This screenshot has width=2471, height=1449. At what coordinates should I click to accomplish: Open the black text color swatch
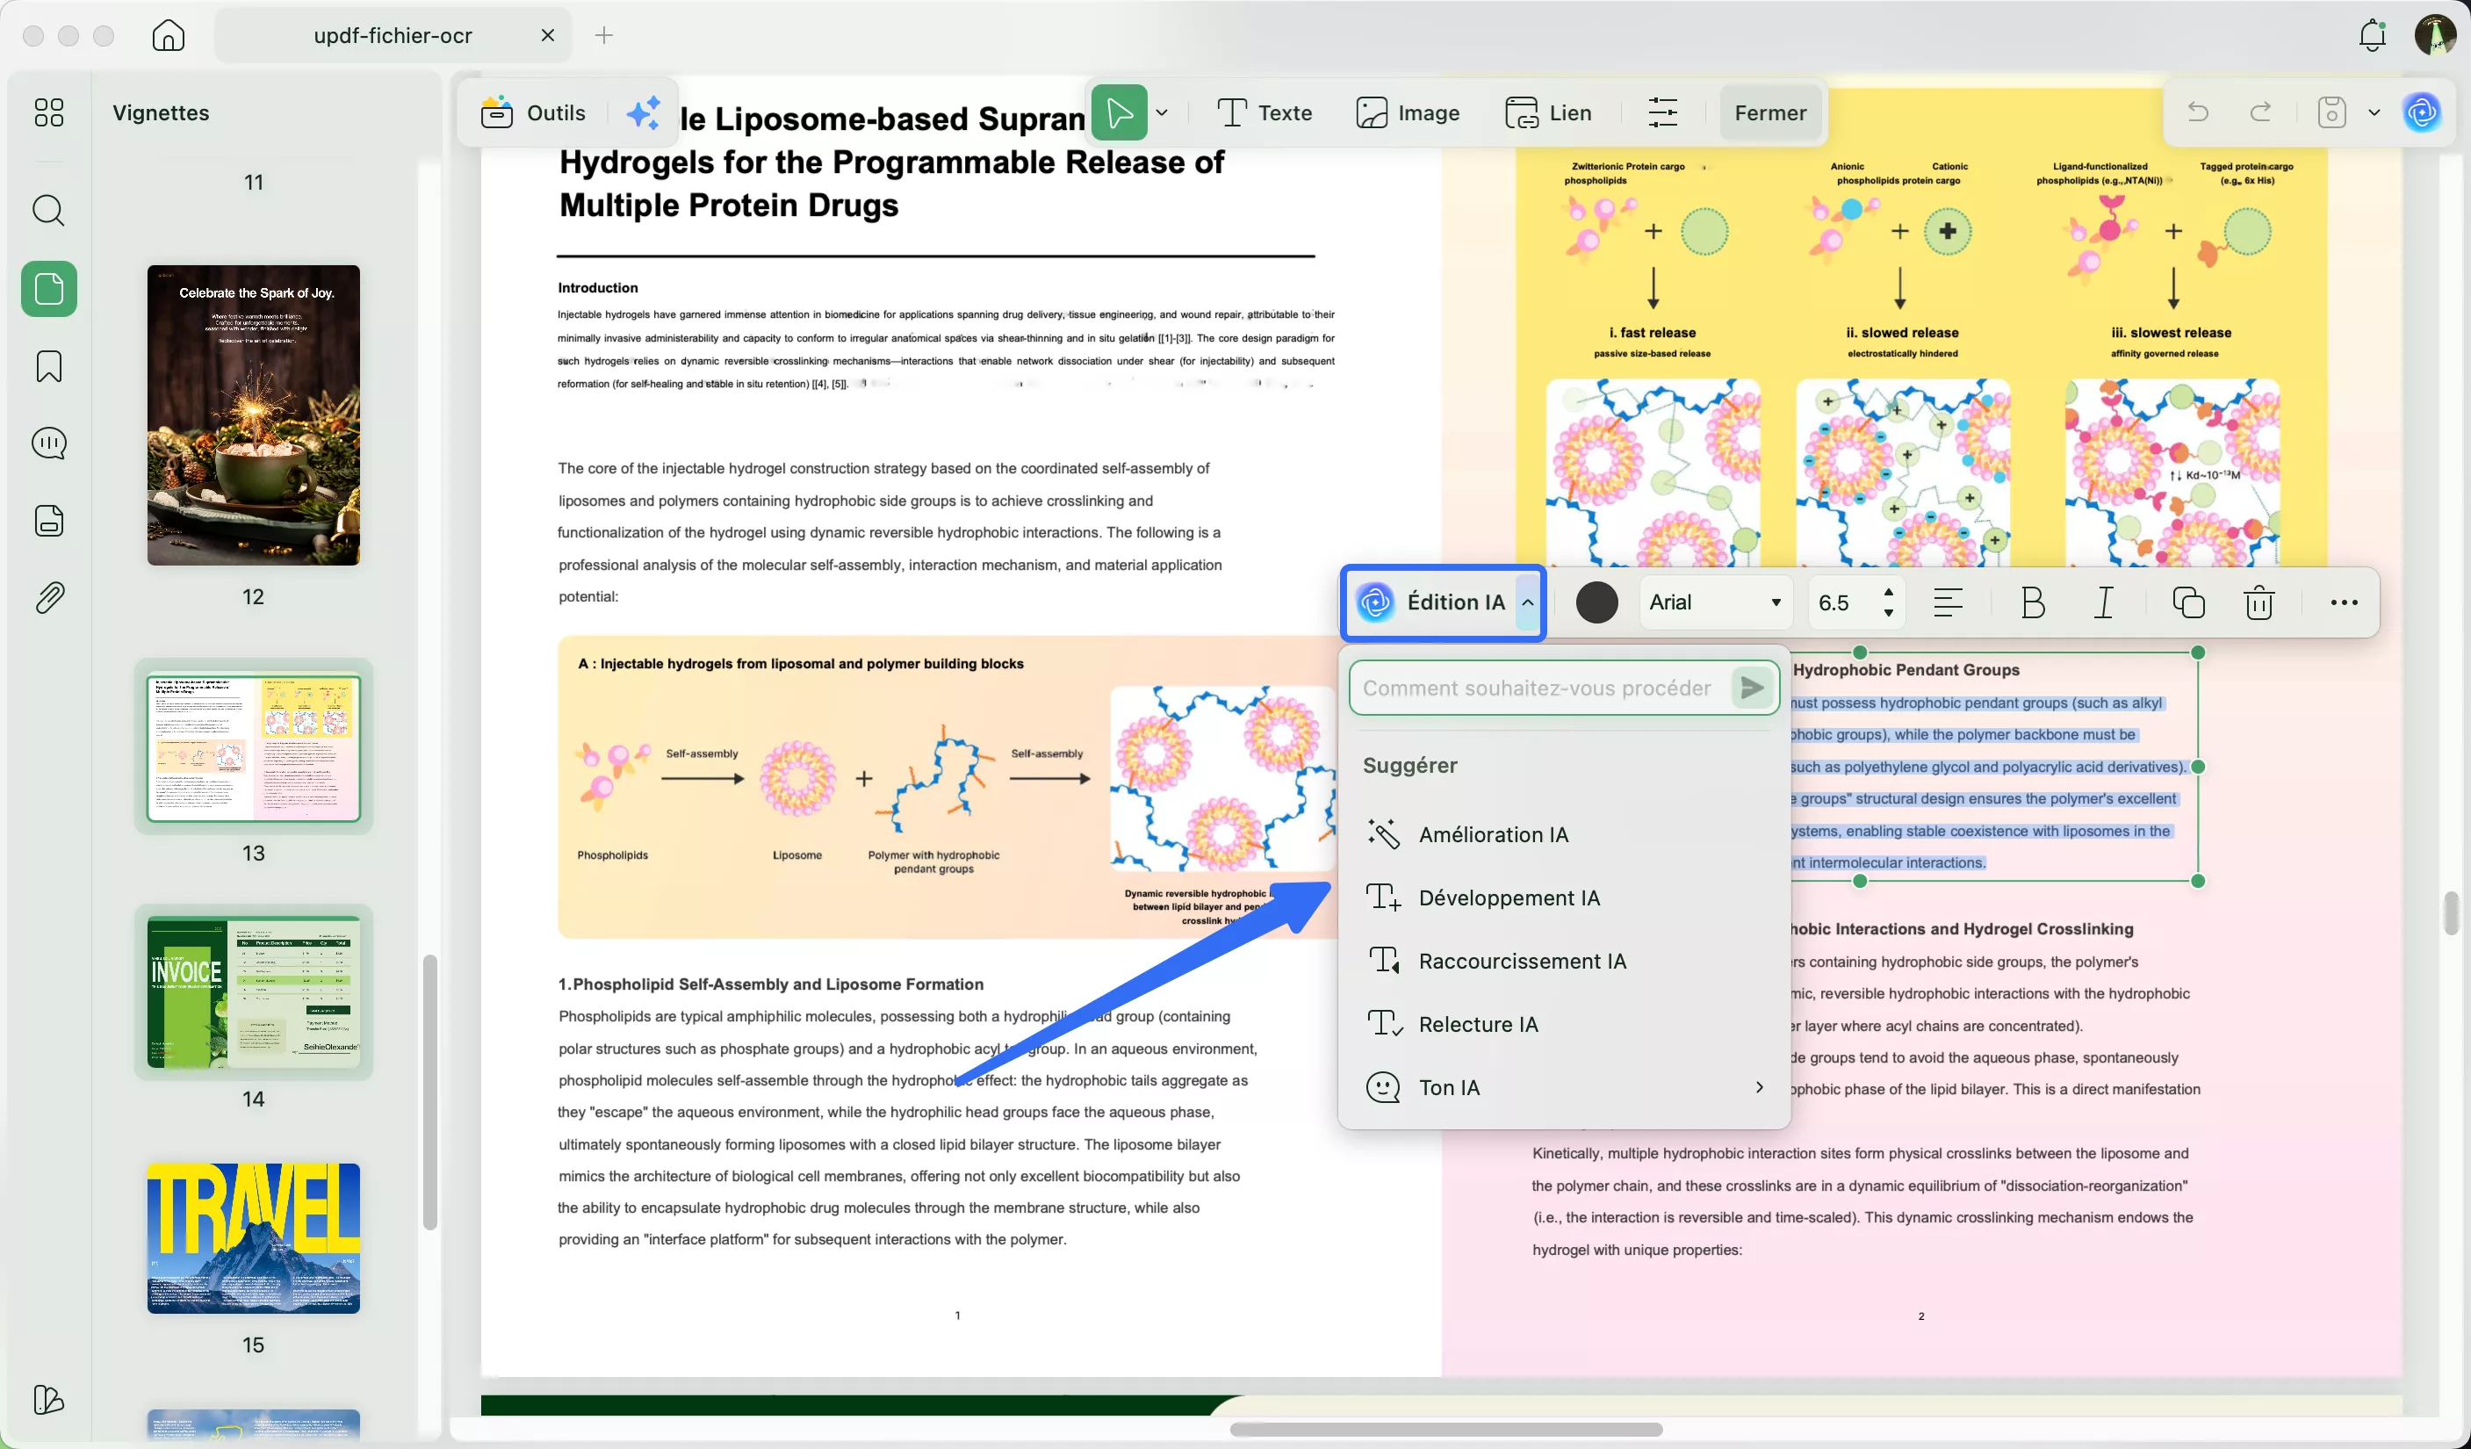1596,602
